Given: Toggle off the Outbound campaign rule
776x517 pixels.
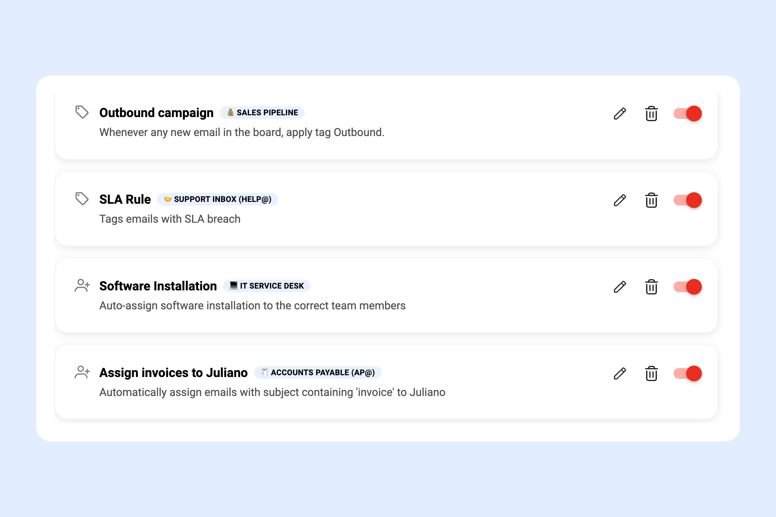Looking at the screenshot, I should (x=688, y=113).
